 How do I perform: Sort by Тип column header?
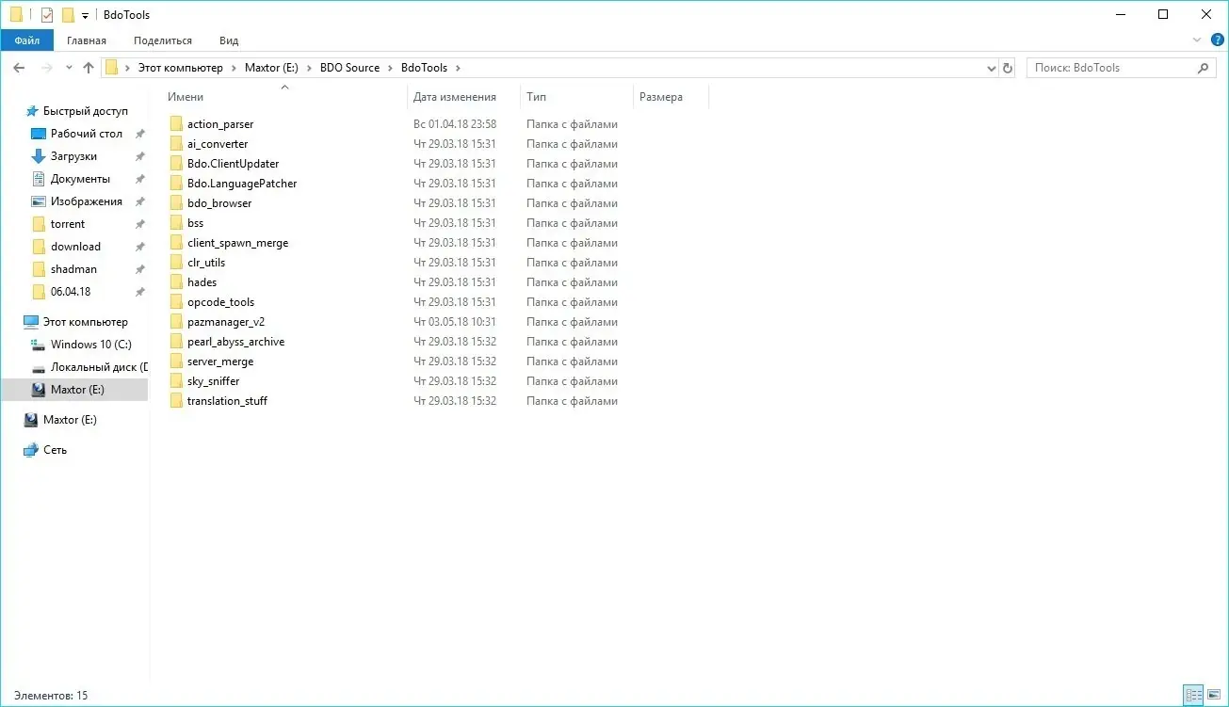tap(536, 97)
